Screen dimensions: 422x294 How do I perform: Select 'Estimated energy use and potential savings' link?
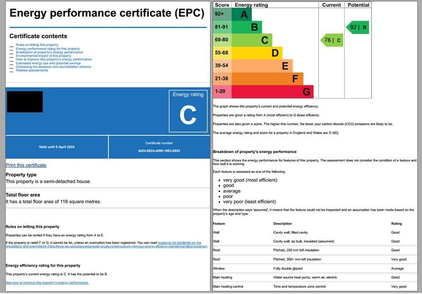coord(48,63)
